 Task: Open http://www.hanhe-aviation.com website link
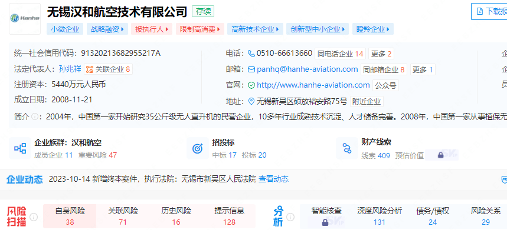(313, 85)
